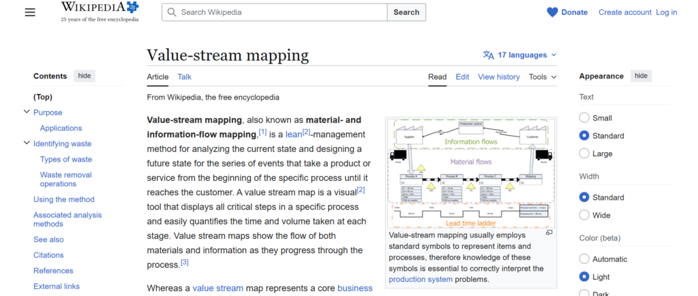Switch to the Talk tab

coord(184,77)
